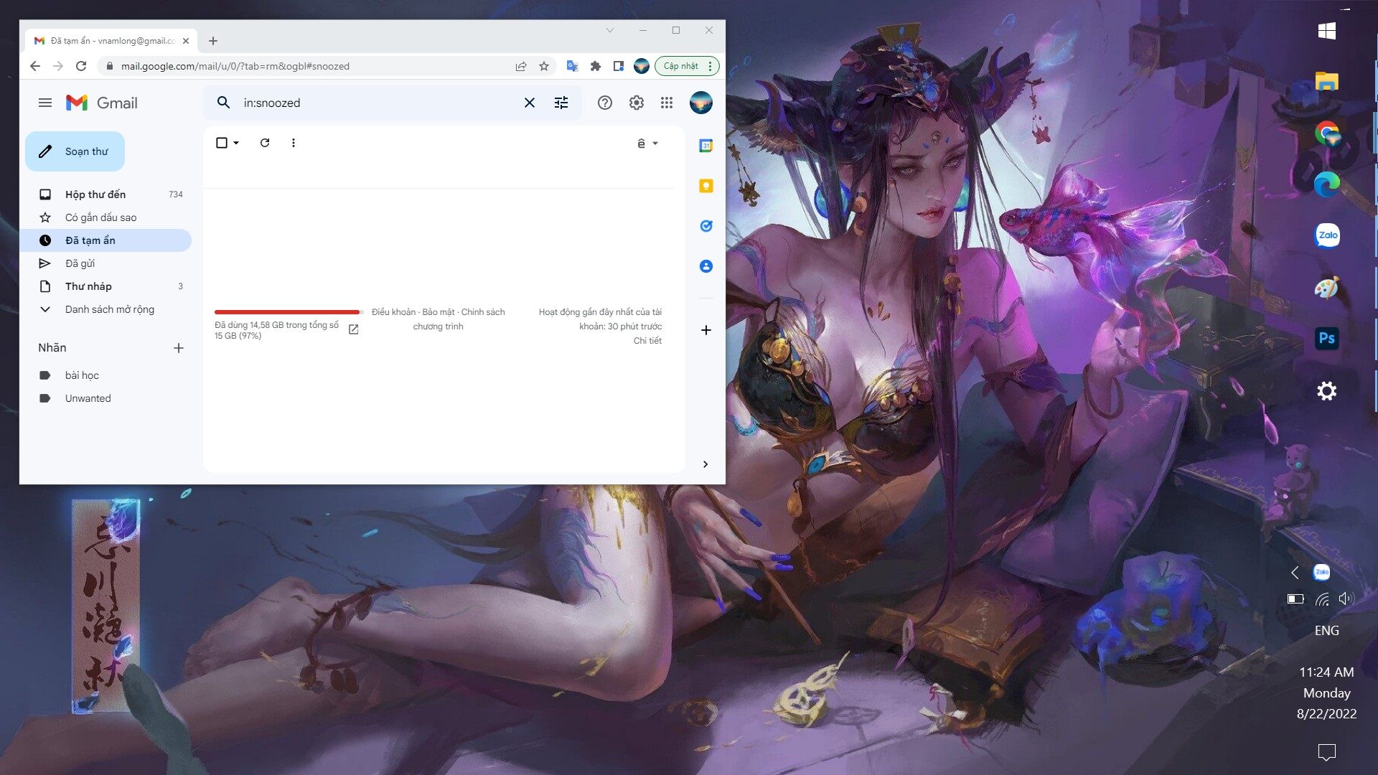
Task: Switch to Hộp thư đến
Action: click(95, 194)
